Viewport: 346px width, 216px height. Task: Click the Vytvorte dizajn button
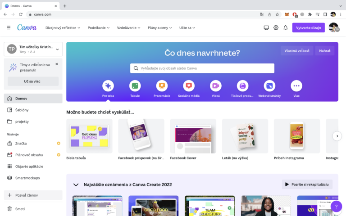pyautogui.click(x=309, y=28)
